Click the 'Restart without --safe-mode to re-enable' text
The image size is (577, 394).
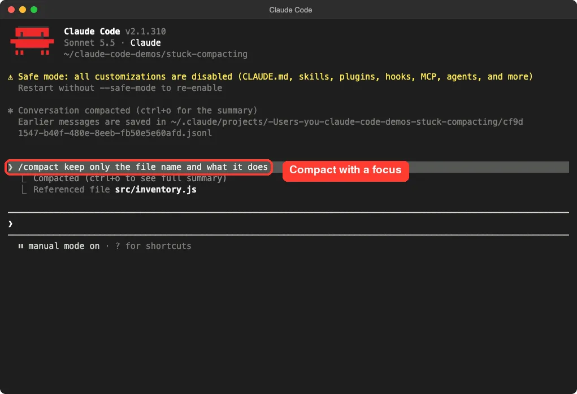(x=120, y=88)
